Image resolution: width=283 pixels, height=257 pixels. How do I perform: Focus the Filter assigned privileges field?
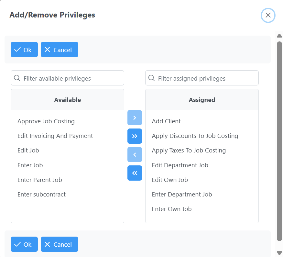point(205,78)
